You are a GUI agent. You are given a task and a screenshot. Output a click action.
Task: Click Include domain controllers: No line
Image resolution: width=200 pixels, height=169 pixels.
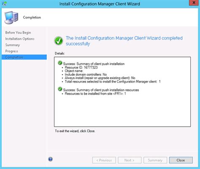pyautogui.click(x=86, y=75)
